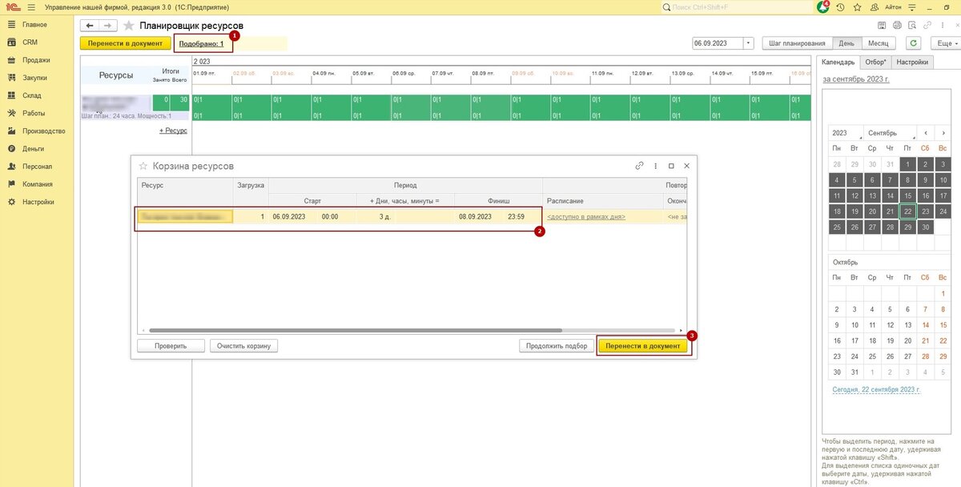Screen dimensions: 961x487
Task: Switch planner view to Месяц
Action: coord(878,43)
